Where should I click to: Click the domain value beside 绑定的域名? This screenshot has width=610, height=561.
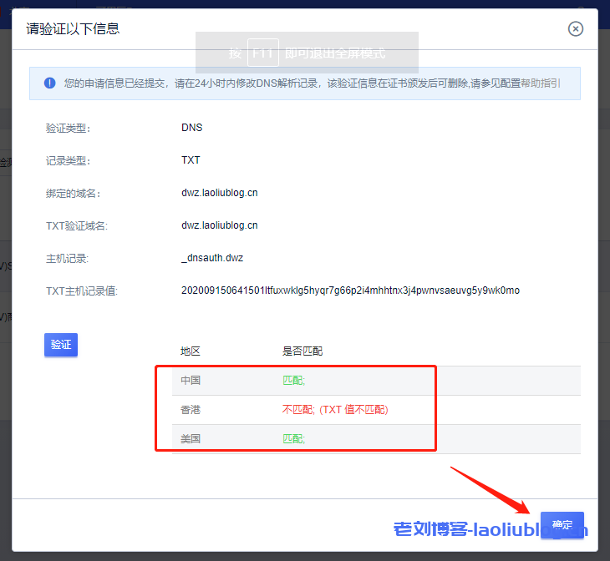pyautogui.click(x=219, y=193)
